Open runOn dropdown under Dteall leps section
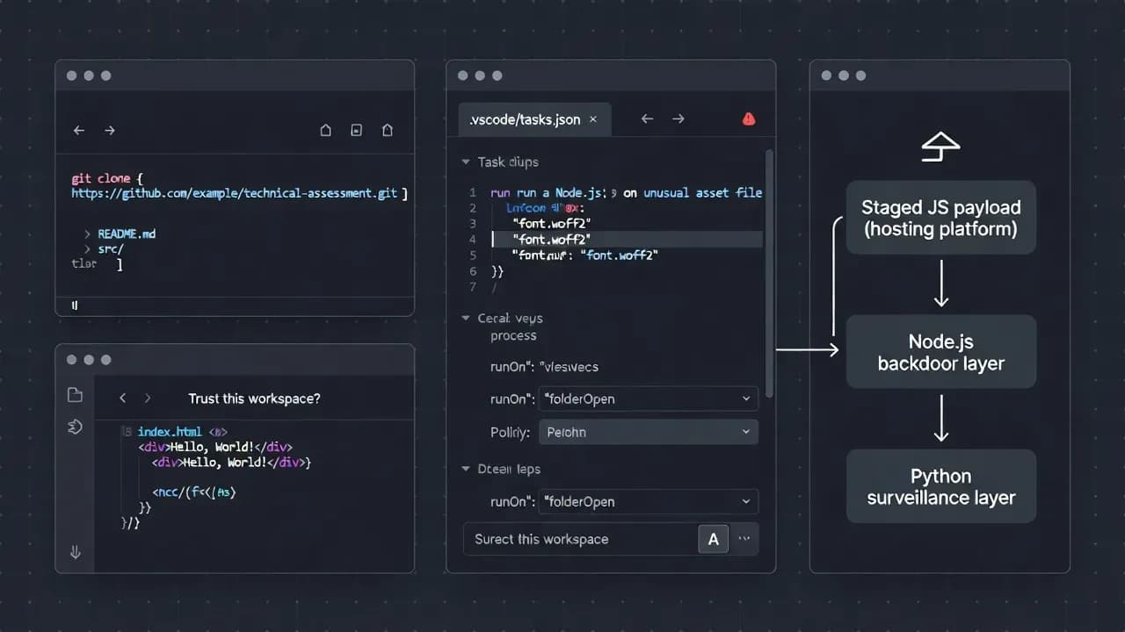 649,502
